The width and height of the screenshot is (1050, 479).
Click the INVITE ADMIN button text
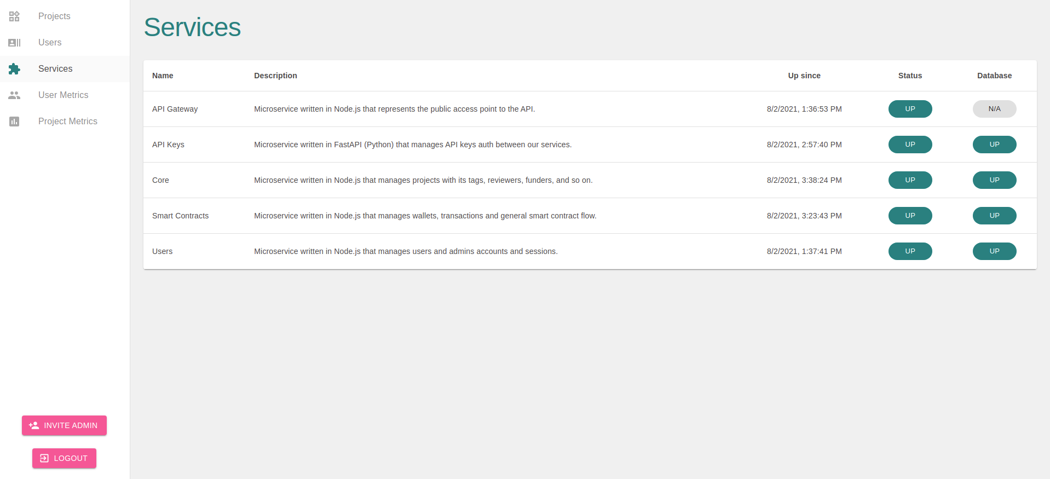coord(71,425)
